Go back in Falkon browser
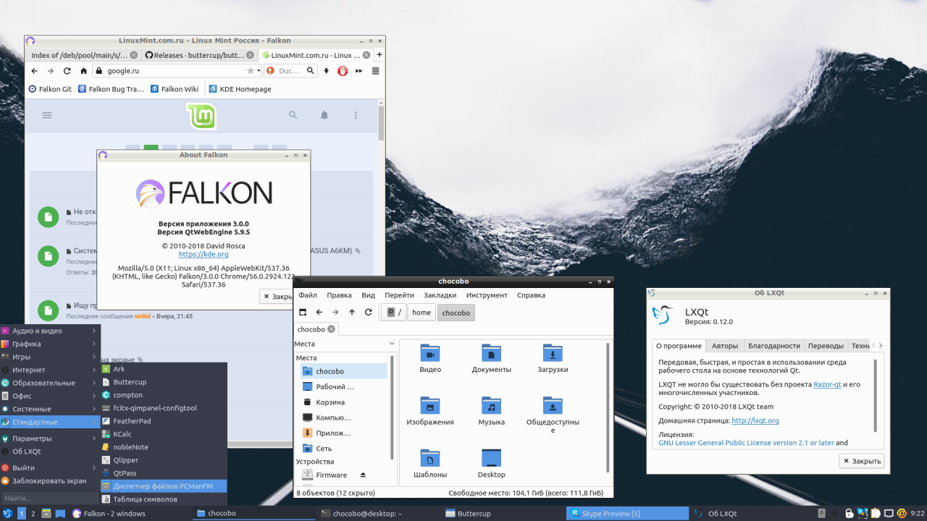 (34, 71)
